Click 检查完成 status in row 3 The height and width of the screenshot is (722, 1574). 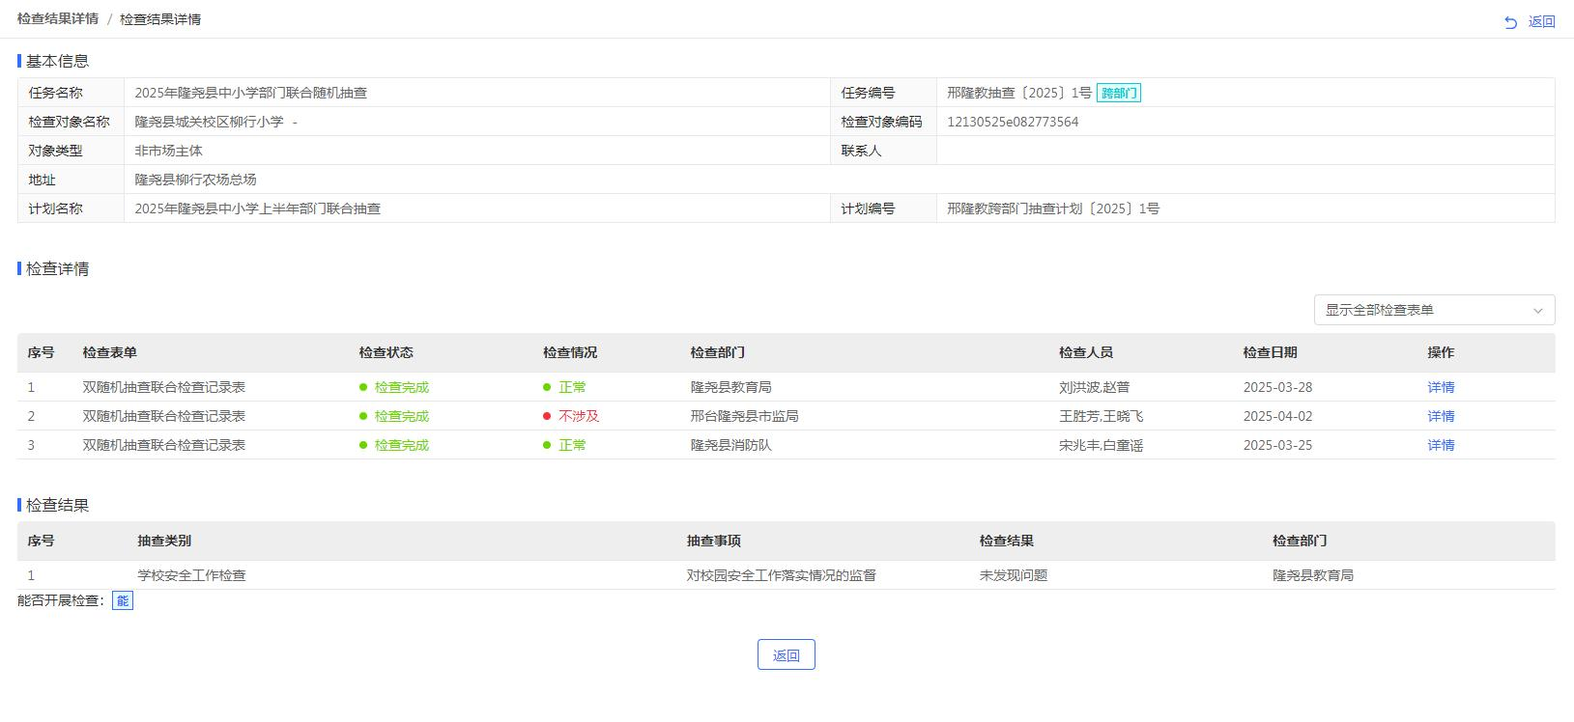[401, 445]
